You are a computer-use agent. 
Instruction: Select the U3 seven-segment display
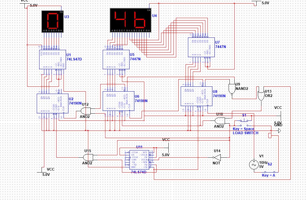(x=53, y=21)
